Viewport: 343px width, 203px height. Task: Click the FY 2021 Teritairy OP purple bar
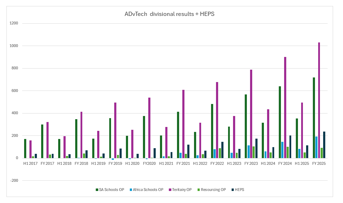click(x=183, y=124)
